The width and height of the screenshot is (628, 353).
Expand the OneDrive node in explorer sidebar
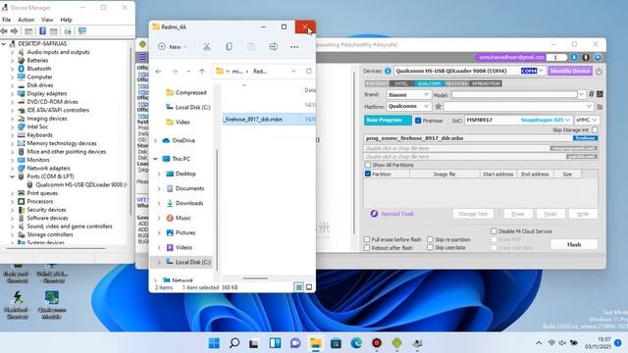click(x=156, y=141)
